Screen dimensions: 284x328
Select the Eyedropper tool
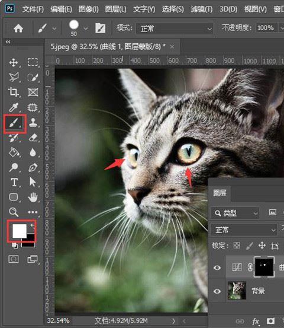coord(14,107)
